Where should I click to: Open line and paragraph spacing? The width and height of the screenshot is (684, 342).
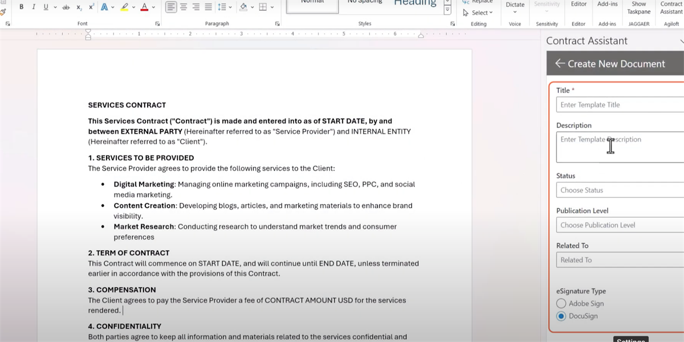tap(221, 7)
